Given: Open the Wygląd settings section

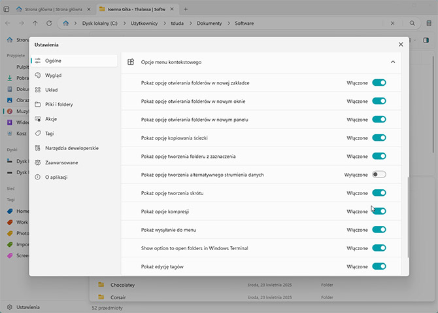Looking at the screenshot, I should pos(74,75).
